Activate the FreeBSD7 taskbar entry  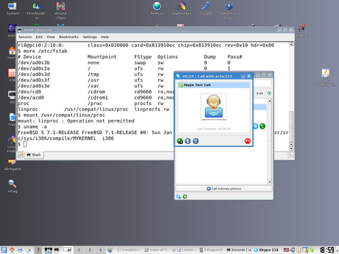click(x=129, y=250)
